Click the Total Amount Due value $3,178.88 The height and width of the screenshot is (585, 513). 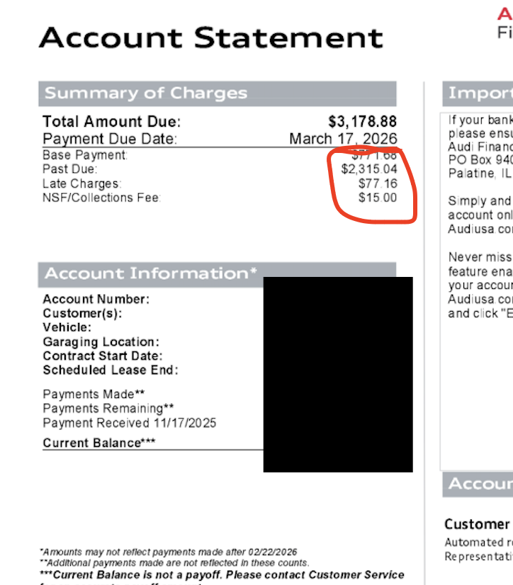[x=362, y=122]
